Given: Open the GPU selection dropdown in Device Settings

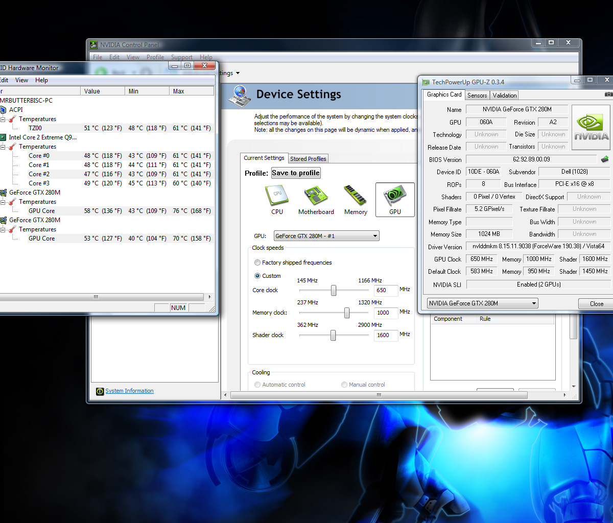Looking at the screenshot, I should point(326,236).
